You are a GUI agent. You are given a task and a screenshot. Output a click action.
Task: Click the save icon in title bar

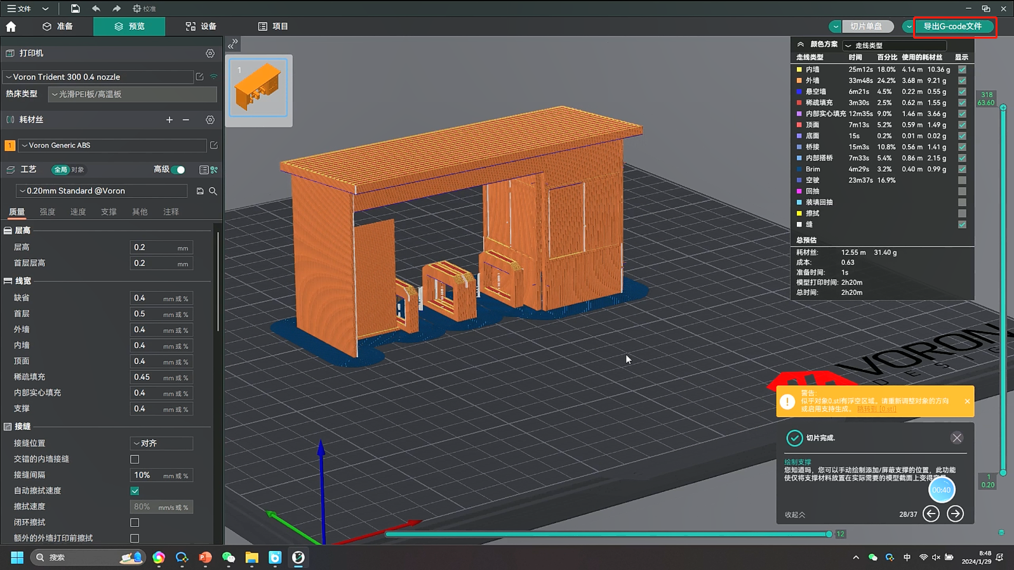tap(75, 8)
